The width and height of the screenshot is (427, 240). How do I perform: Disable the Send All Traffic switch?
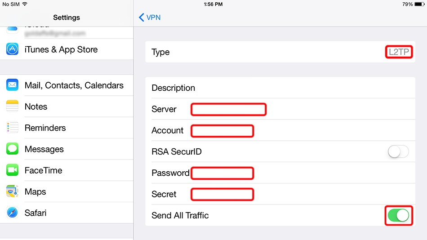click(399, 216)
